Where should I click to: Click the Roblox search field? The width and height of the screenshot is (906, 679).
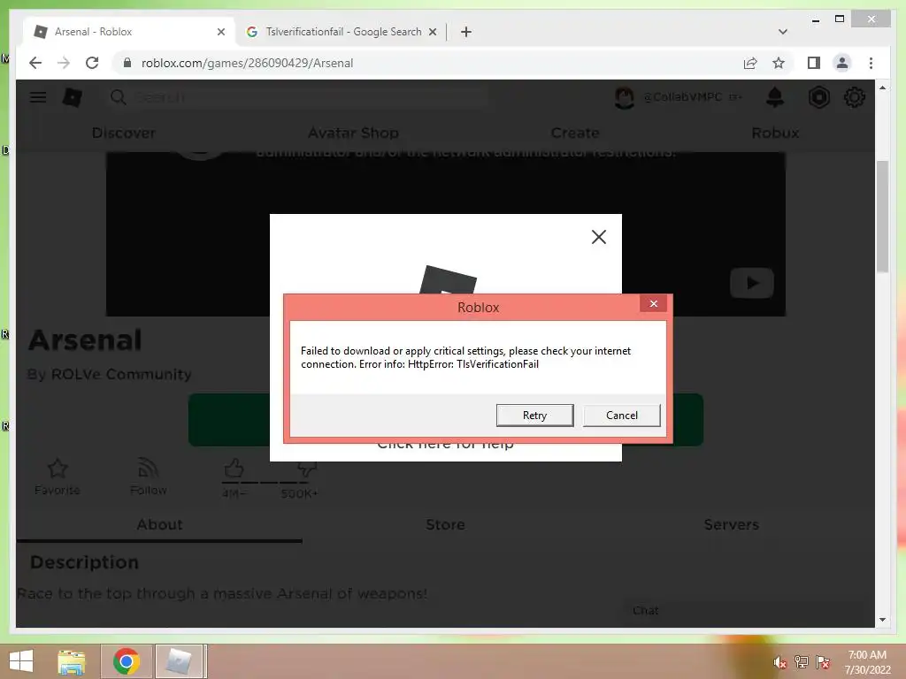297,97
